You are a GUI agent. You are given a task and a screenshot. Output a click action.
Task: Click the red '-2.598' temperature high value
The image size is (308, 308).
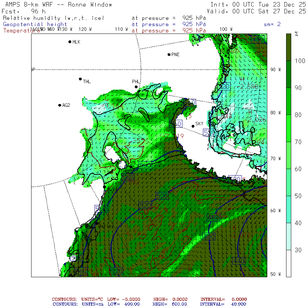pos(248,87)
